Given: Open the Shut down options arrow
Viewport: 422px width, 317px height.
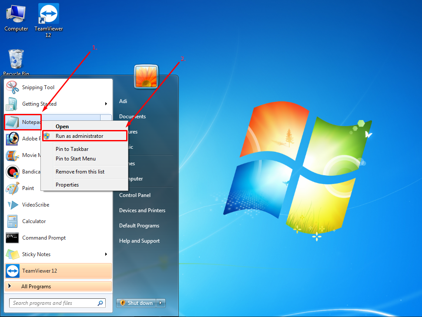Looking at the screenshot, I should point(161,303).
